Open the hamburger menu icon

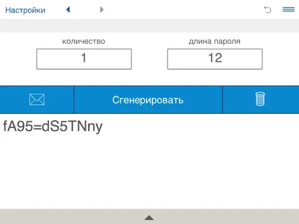[288, 9]
